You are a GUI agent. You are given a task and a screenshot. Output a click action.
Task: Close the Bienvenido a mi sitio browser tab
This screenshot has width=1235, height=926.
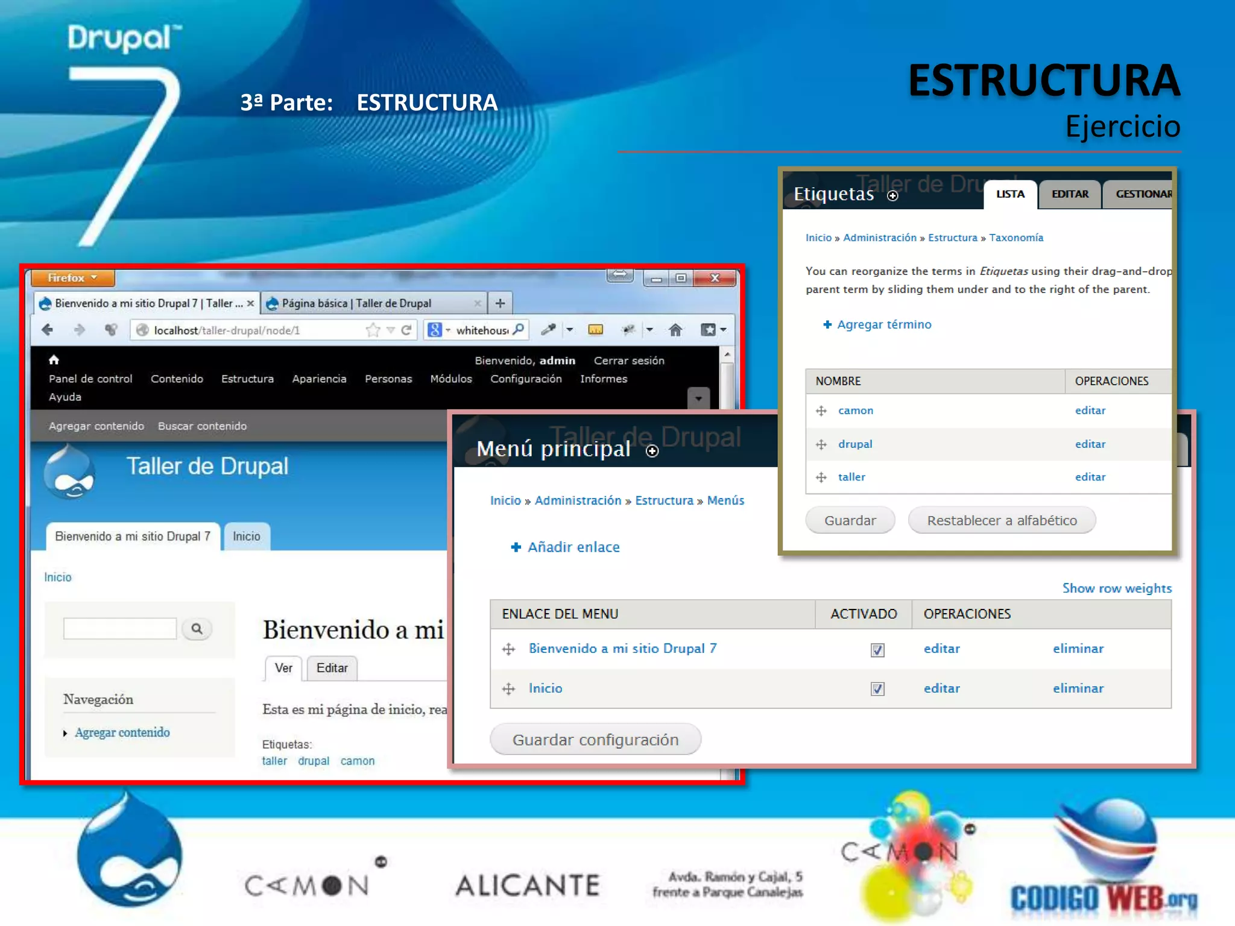point(250,303)
